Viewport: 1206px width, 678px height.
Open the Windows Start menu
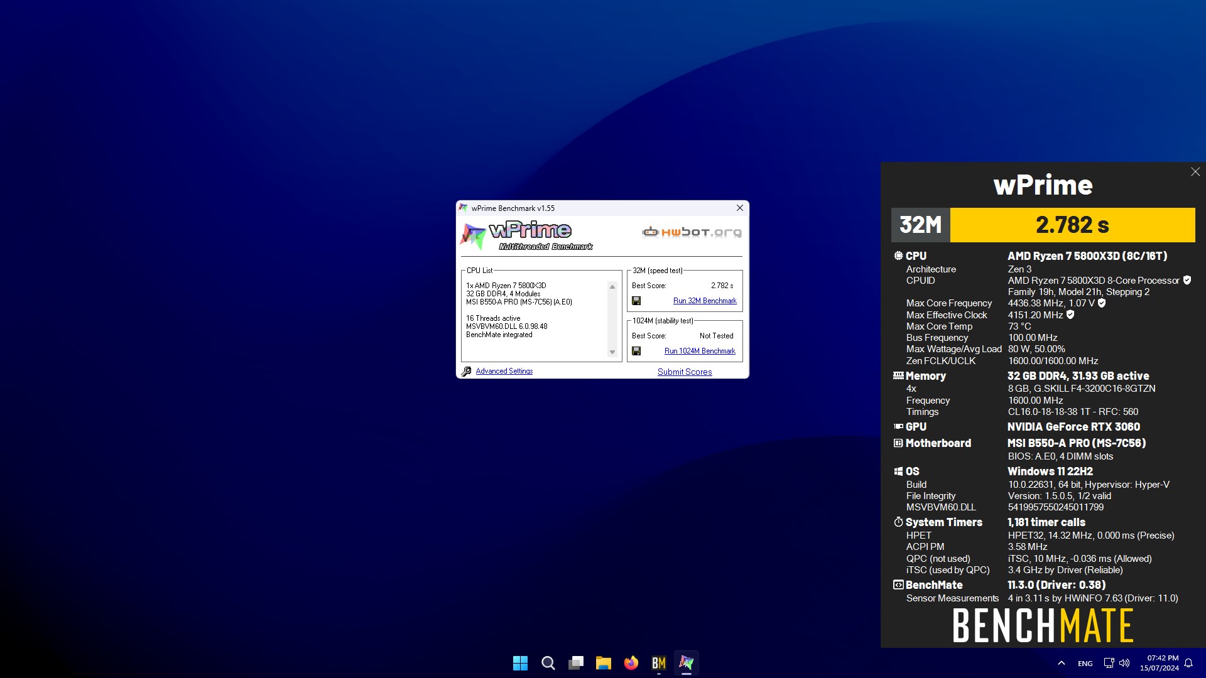[x=520, y=663]
